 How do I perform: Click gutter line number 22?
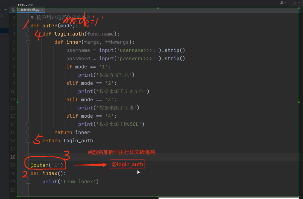click(x=13, y=190)
